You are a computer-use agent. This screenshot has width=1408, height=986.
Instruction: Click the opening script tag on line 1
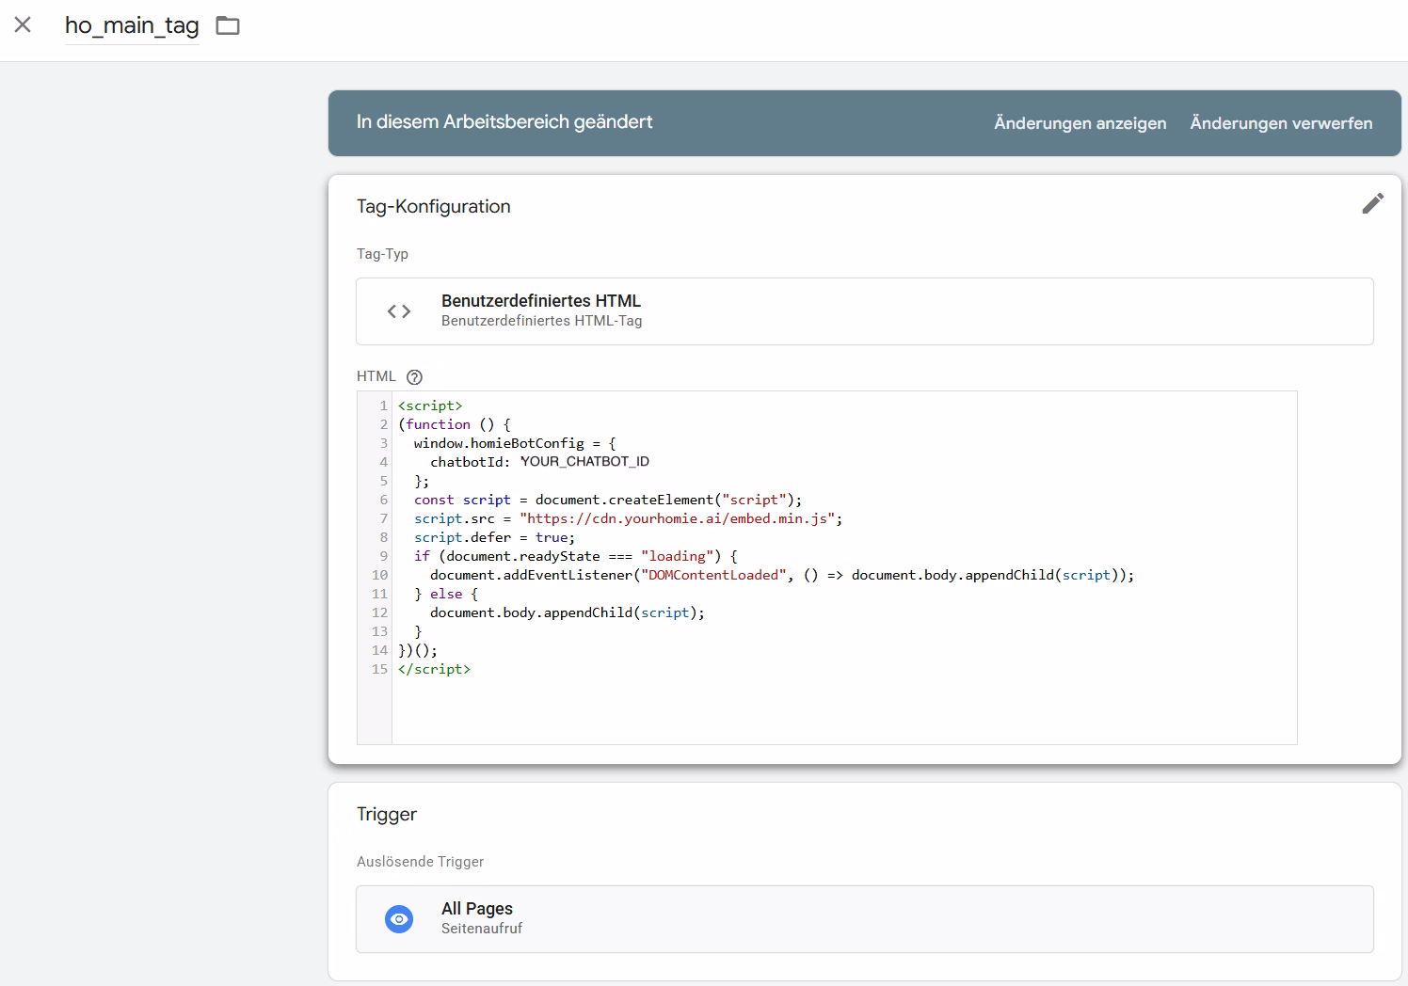coord(430,406)
